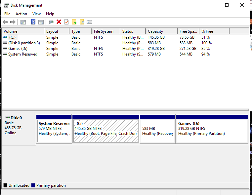Screen dimensions: 252x195
Task: Select the System Reserved volume row
Action: tap(23, 54)
